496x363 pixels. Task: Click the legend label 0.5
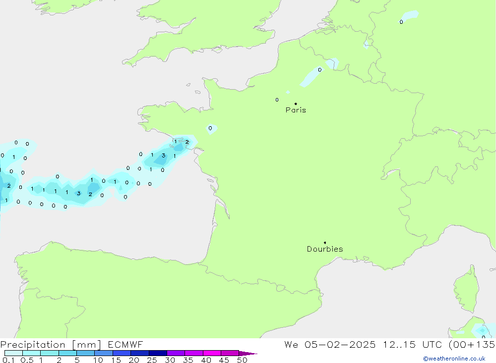(27, 360)
